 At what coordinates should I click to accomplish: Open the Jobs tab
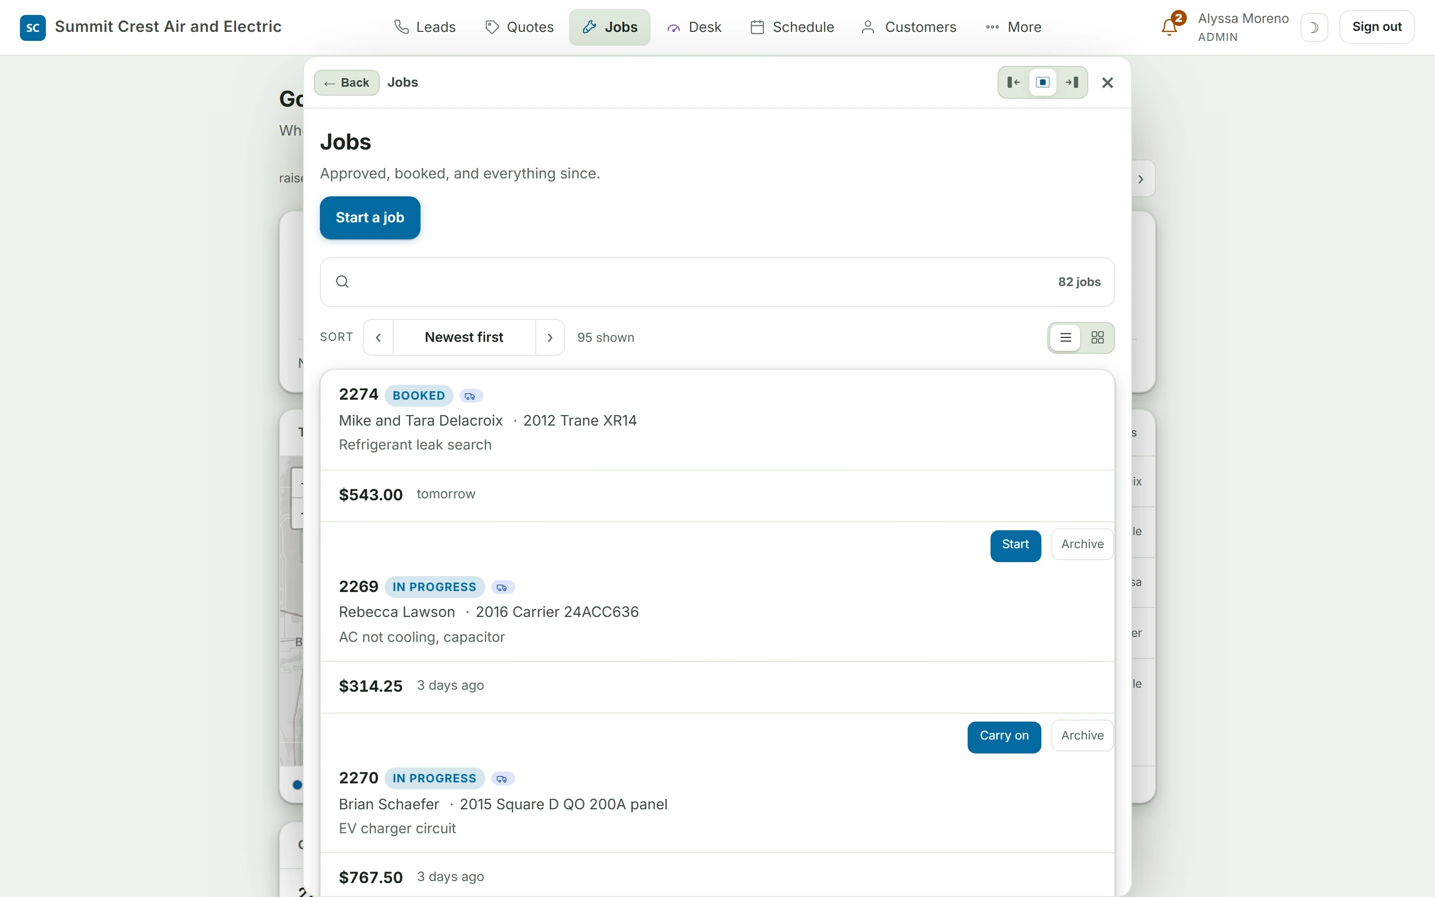(x=609, y=27)
